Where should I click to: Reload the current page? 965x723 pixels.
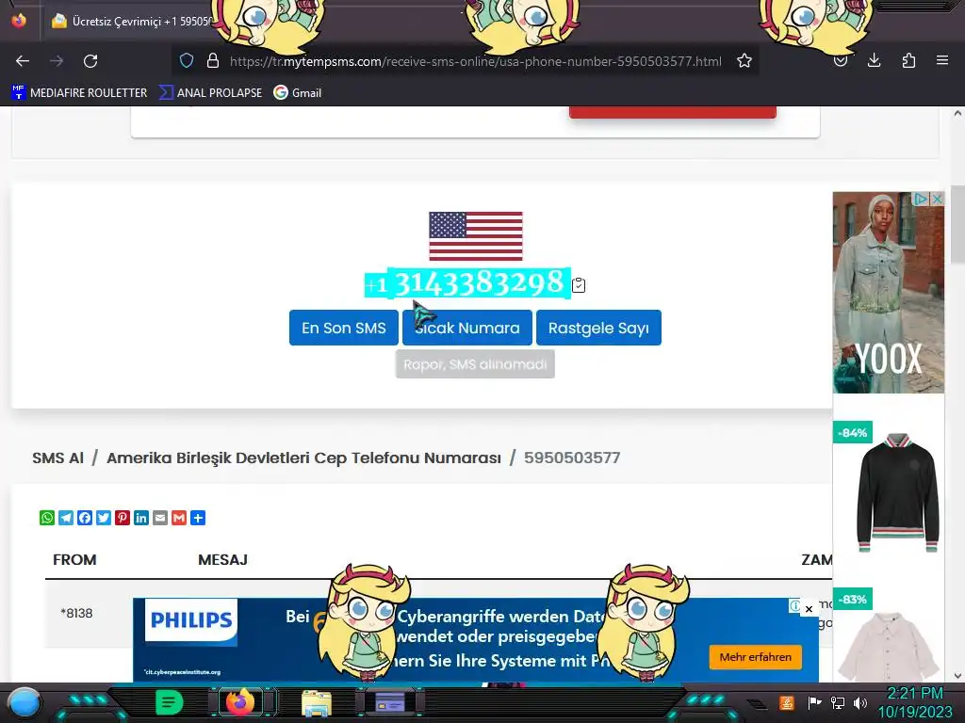pyautogui.click(x=90, y=61)
